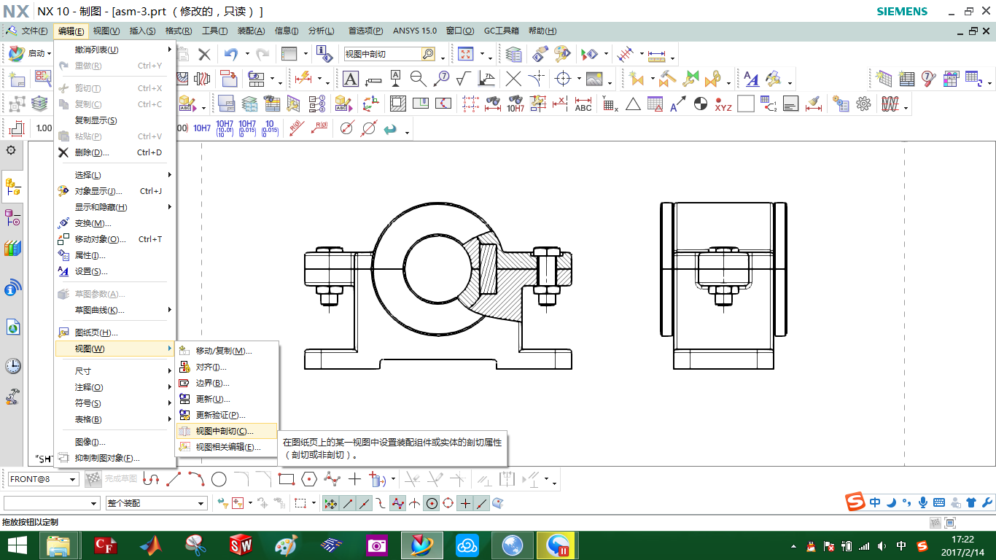Select 抑制制图对象(F) in the Edit menu
Screen dimensions: 996x560
click(115, 458)
